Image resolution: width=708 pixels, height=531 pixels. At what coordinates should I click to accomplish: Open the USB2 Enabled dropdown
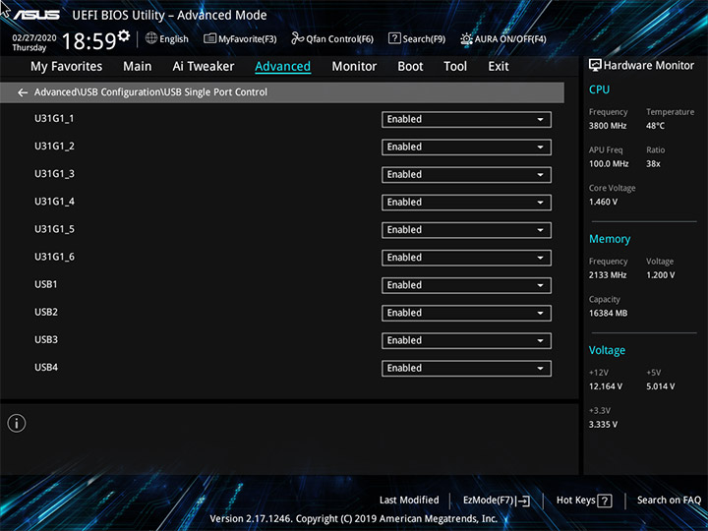[466, 313]
